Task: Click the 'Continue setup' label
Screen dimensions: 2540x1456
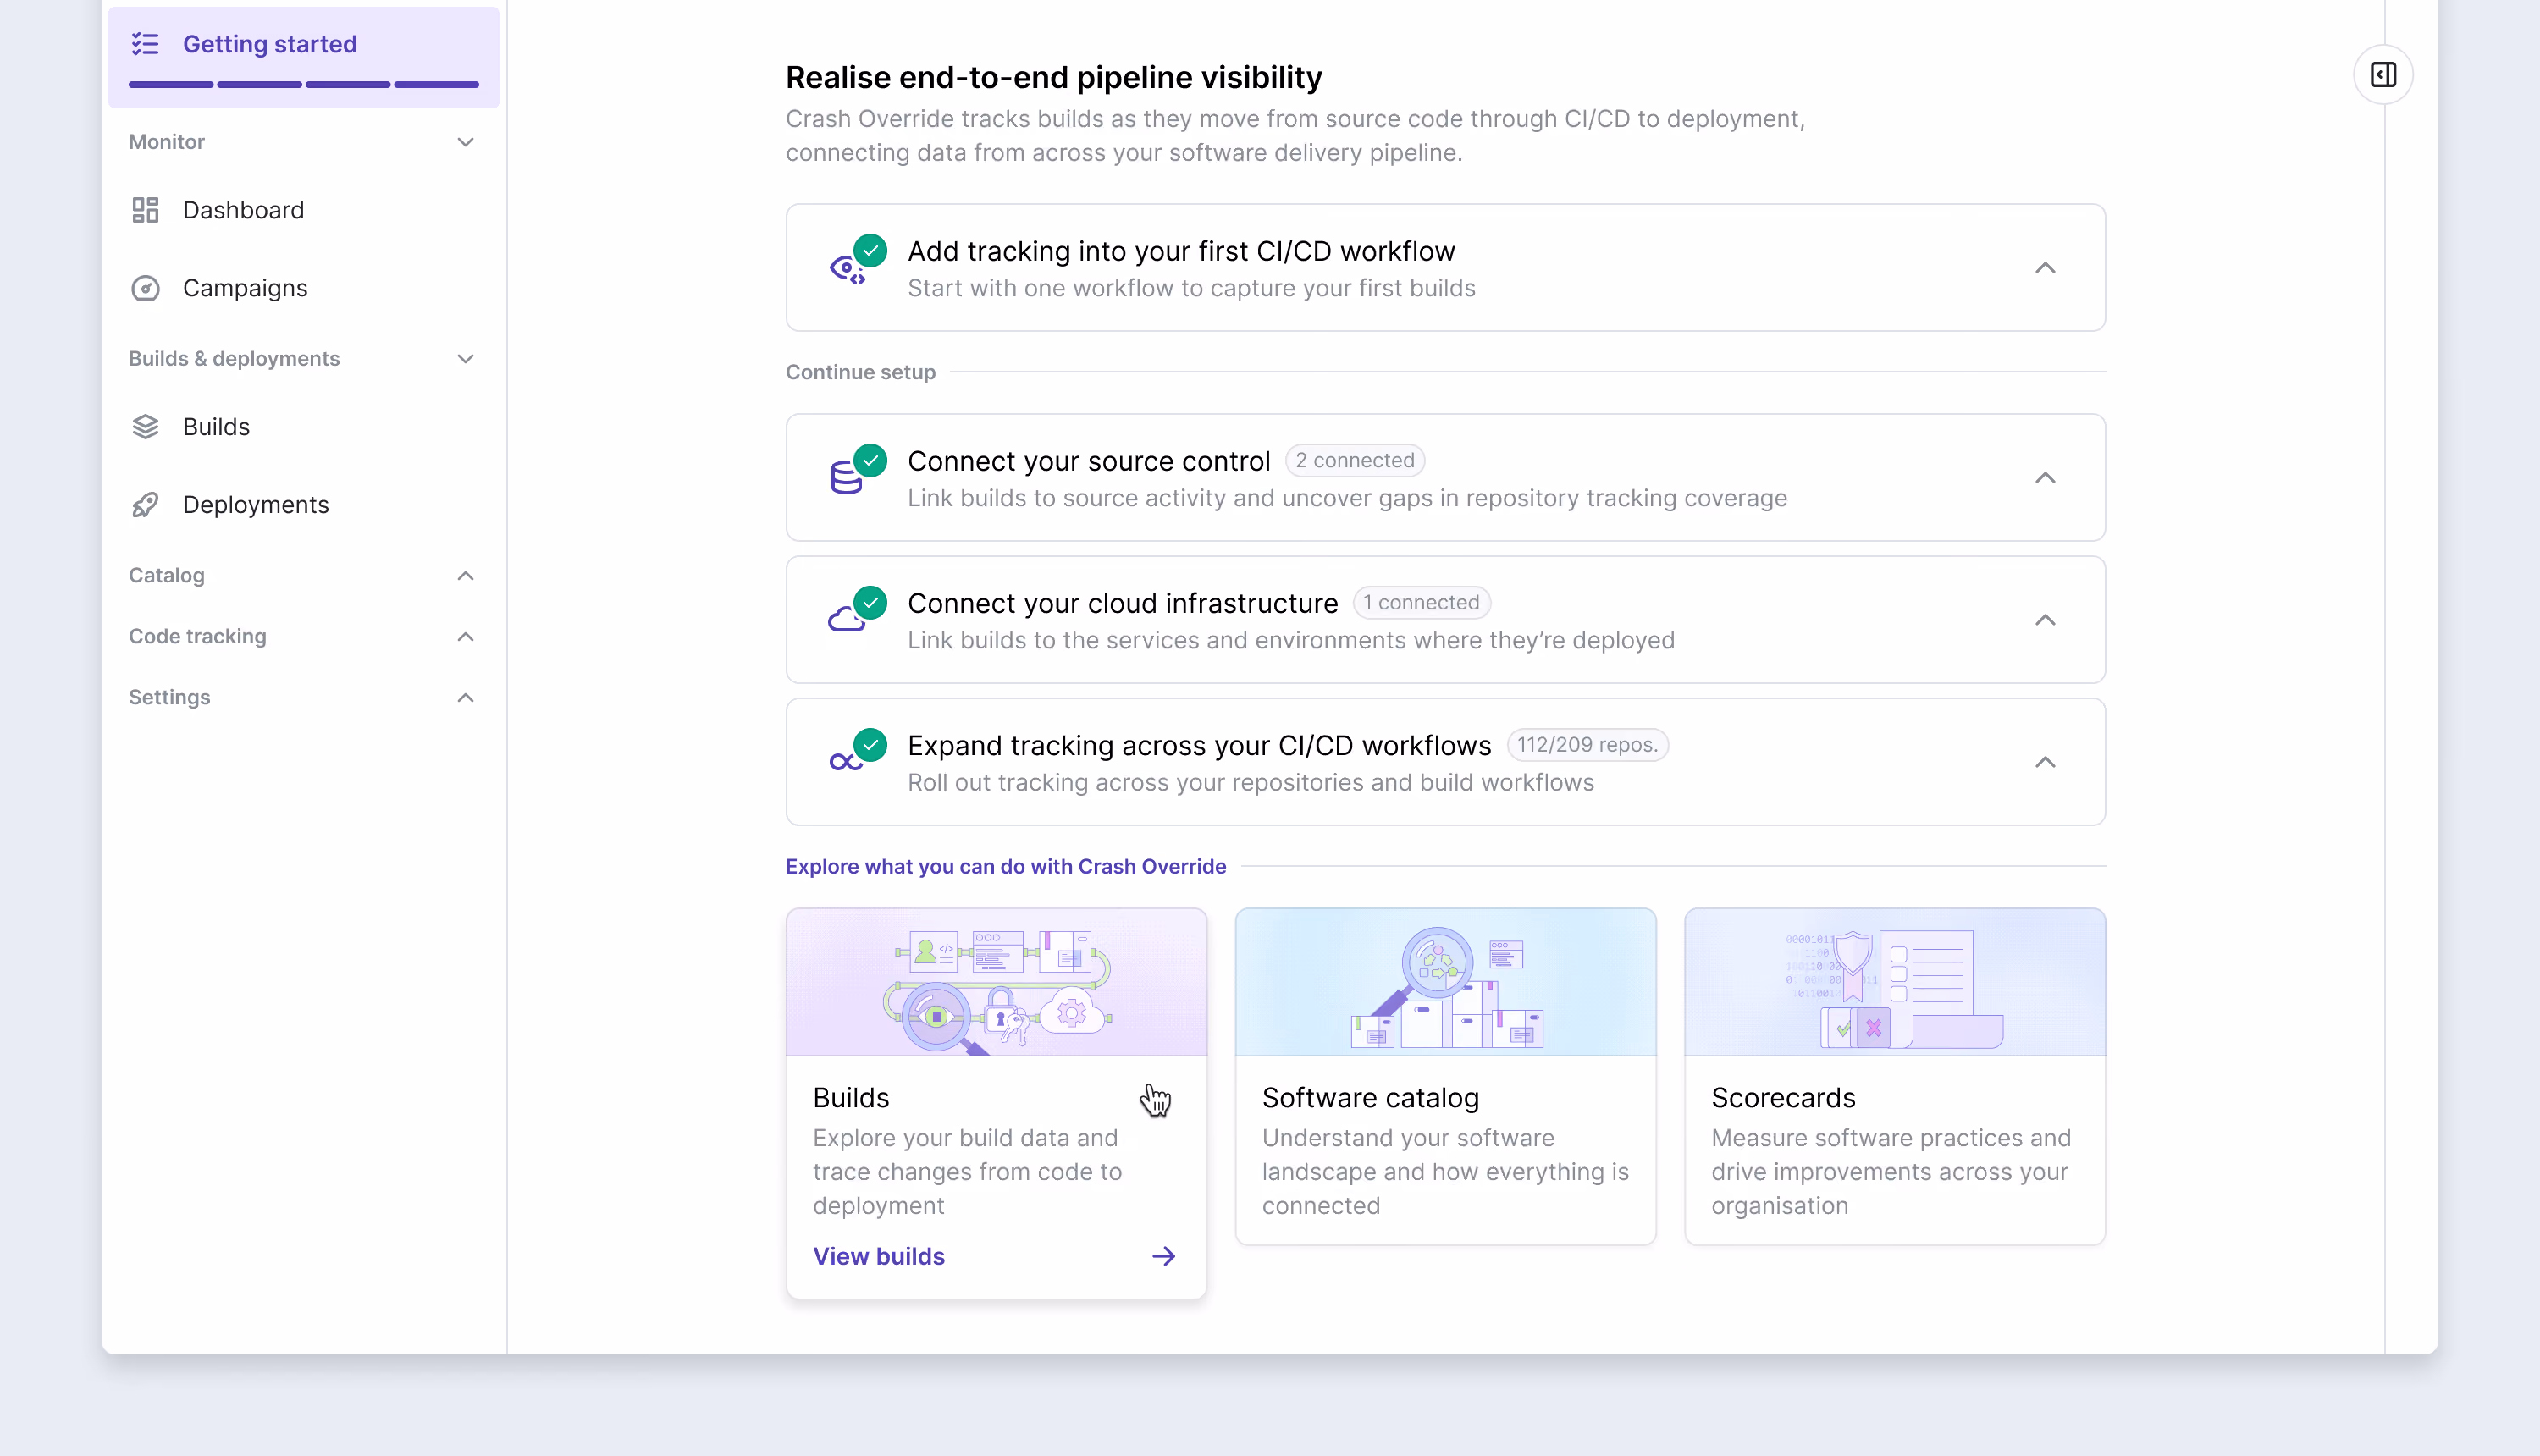Action: pyautogui.click(x=860, y=372)
